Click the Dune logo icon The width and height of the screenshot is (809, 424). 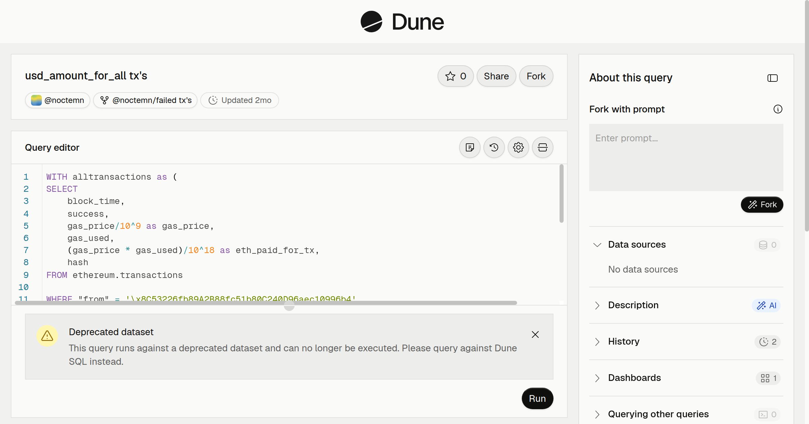(371, 22)
